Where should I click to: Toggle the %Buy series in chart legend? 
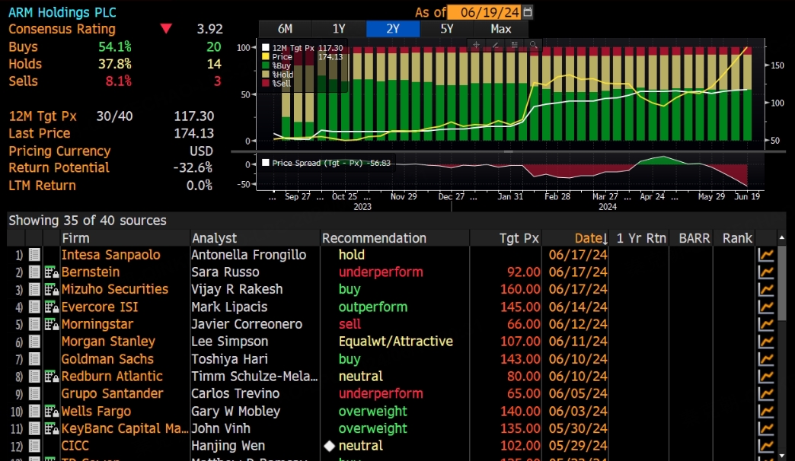(x=282, y=65)
